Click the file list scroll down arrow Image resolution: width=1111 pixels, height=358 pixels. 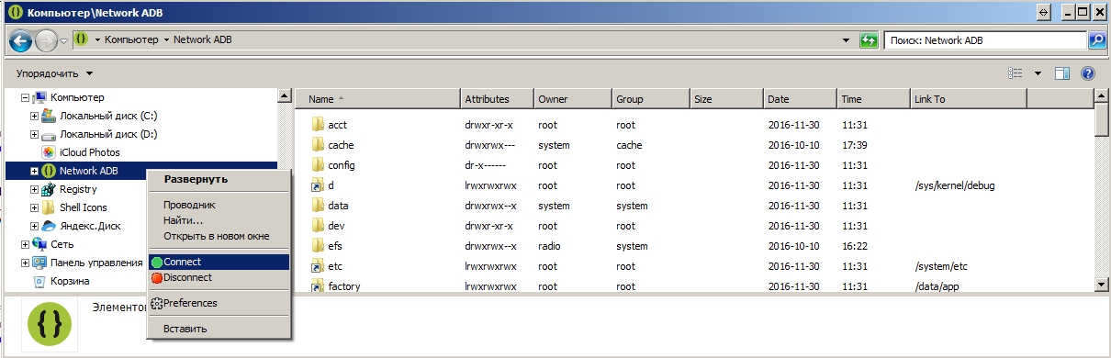[1103, 285]
